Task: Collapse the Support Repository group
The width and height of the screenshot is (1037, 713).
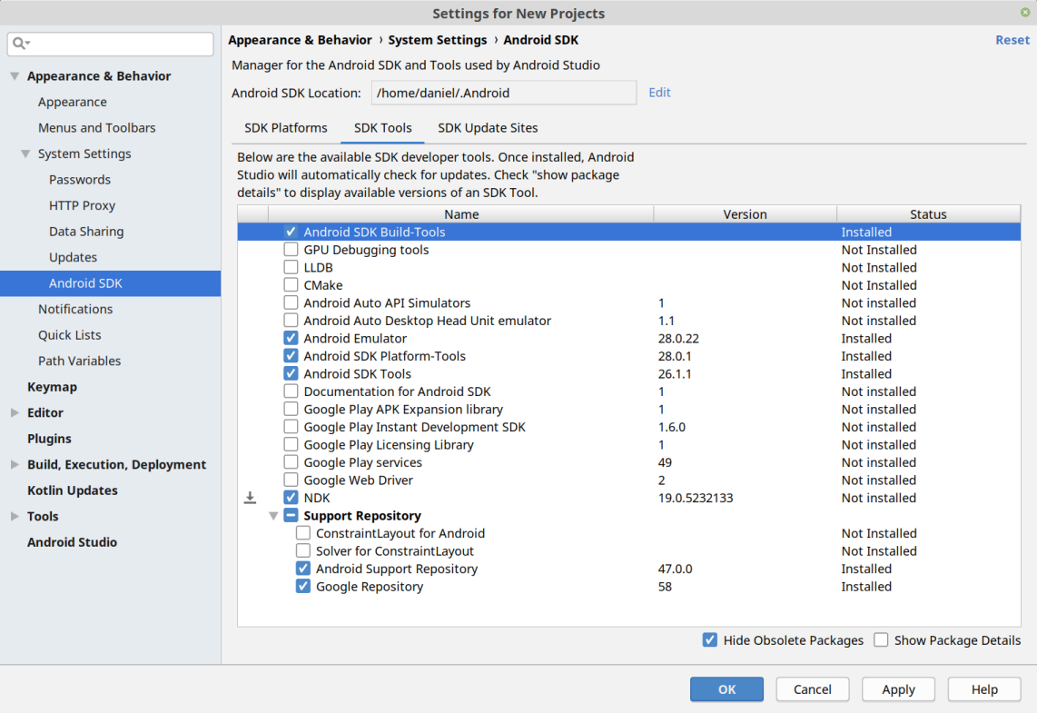Action: (273, 515)
